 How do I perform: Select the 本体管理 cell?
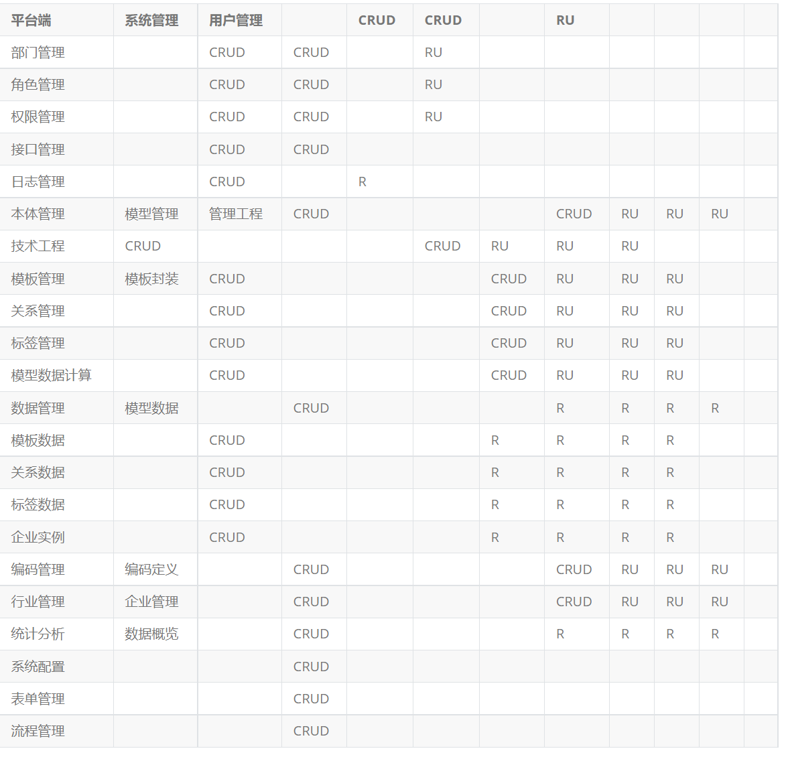click(x=38, y=214)
